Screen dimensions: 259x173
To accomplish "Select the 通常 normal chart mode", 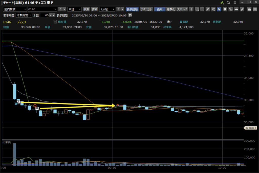I will coord(160,9).
